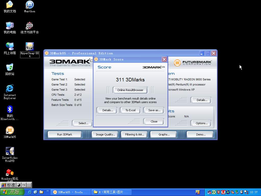Click the Game Test 3: Selected row
This screenshot has height=196, width=261.
click(68, 90)
